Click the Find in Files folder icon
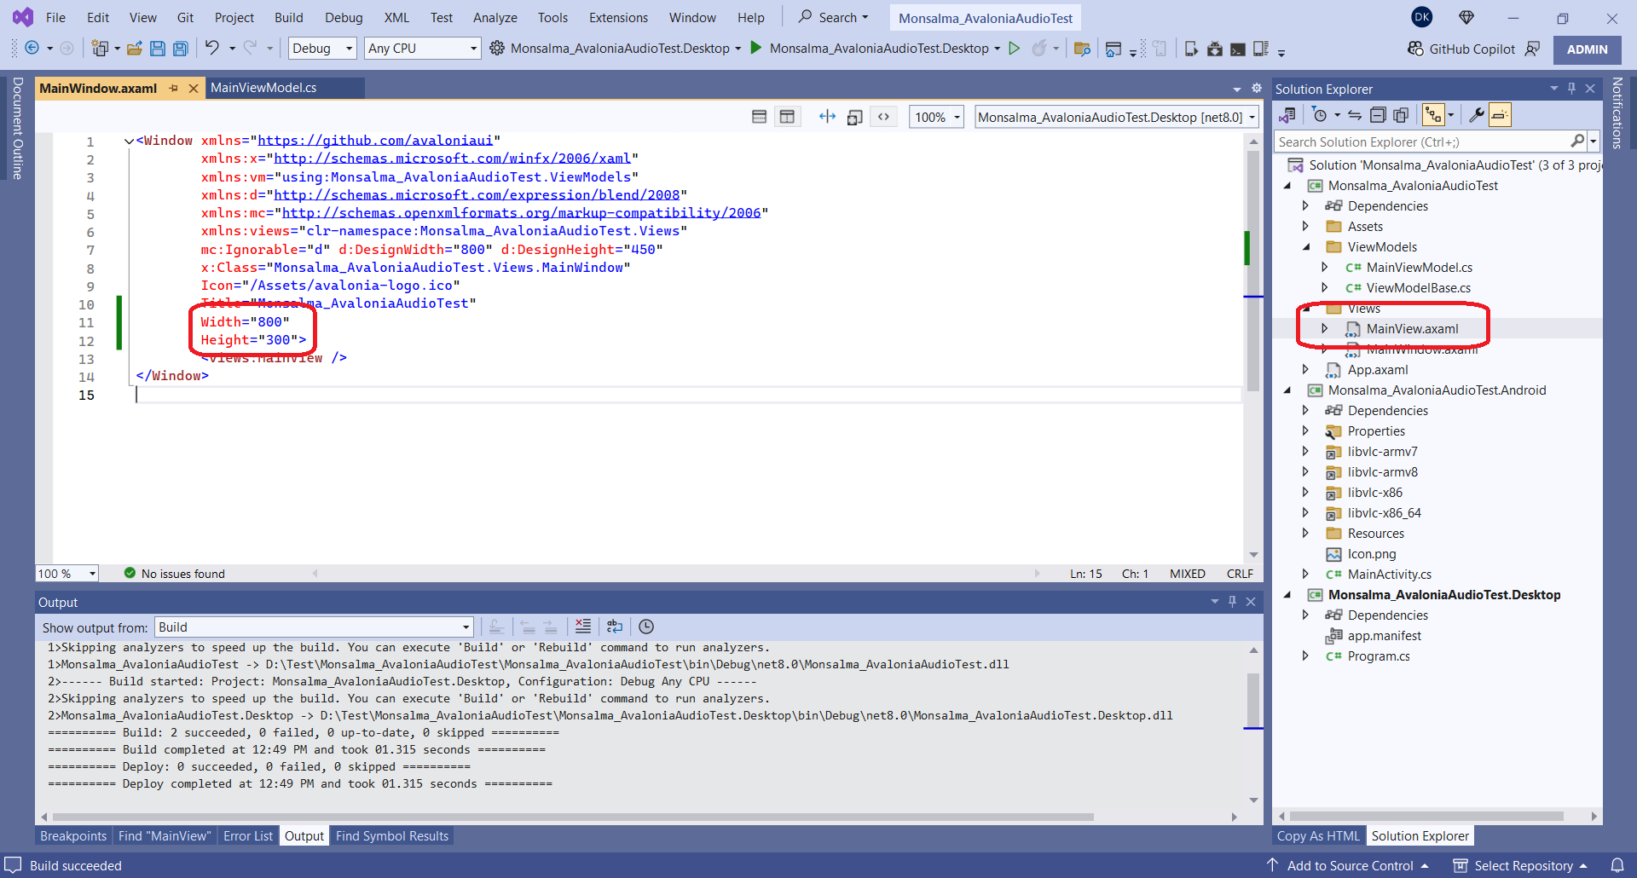Image resolution: width=1637 pixels, height=878 pixels. (1082, 49)
